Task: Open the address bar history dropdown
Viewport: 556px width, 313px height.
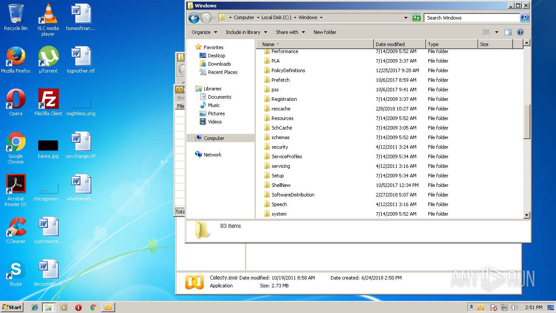Action: click(406, 18)
